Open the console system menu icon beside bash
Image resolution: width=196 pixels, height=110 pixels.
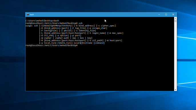(x=28, y=14)
